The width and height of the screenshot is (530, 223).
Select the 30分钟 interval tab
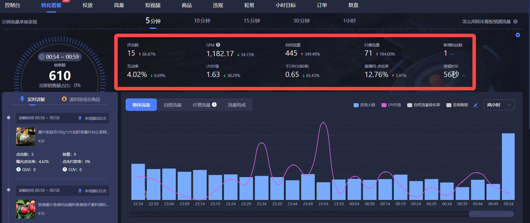[x=301, y=21]
